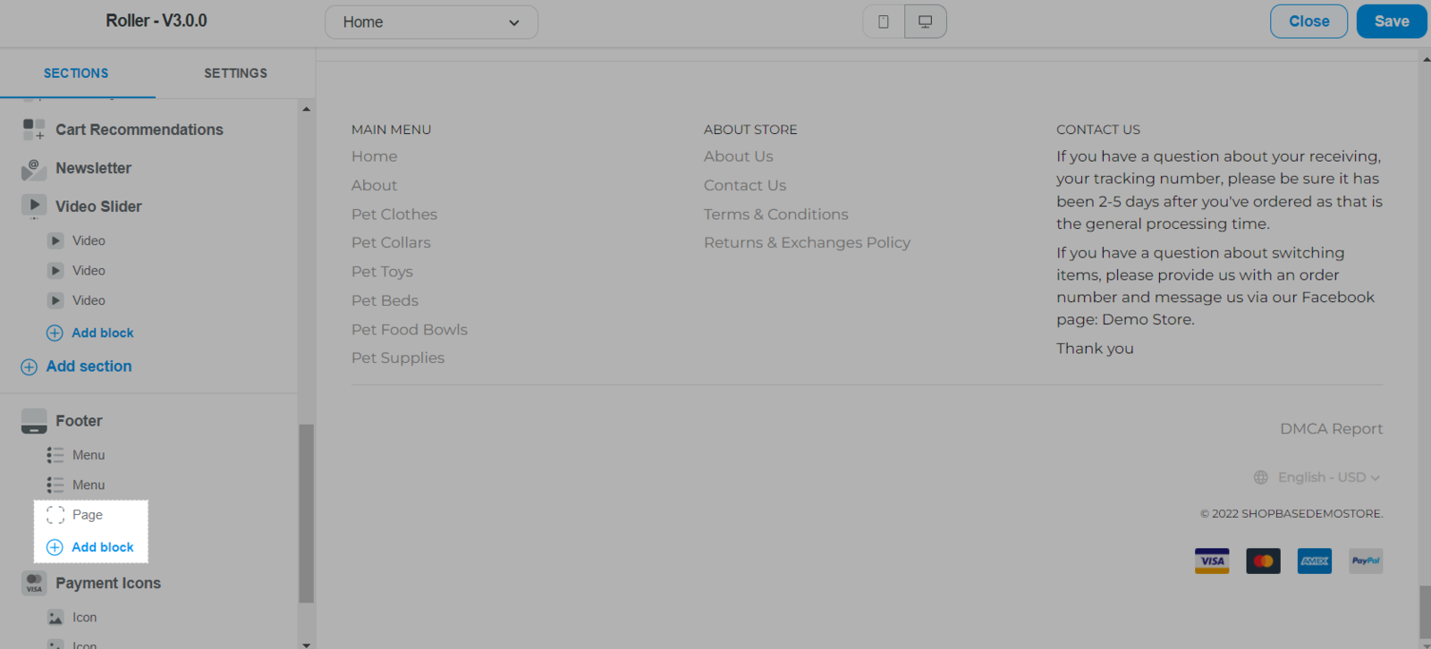Click the Icon block image icon
This screenshot has height=649, width=1431.
coord(55,618)
